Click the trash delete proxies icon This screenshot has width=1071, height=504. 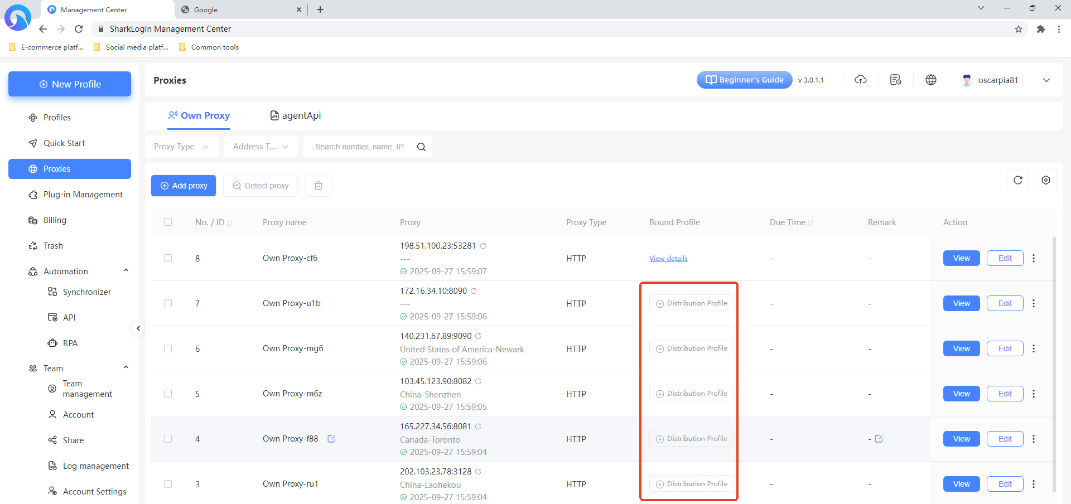tap(318, 186)
